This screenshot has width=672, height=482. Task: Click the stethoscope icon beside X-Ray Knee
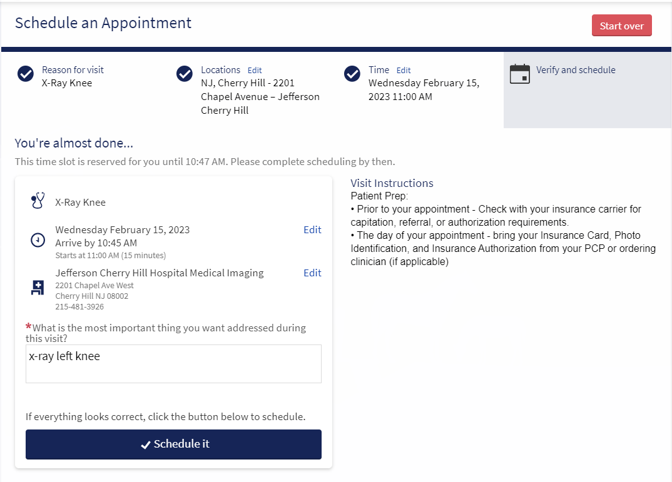coord(38,201)
